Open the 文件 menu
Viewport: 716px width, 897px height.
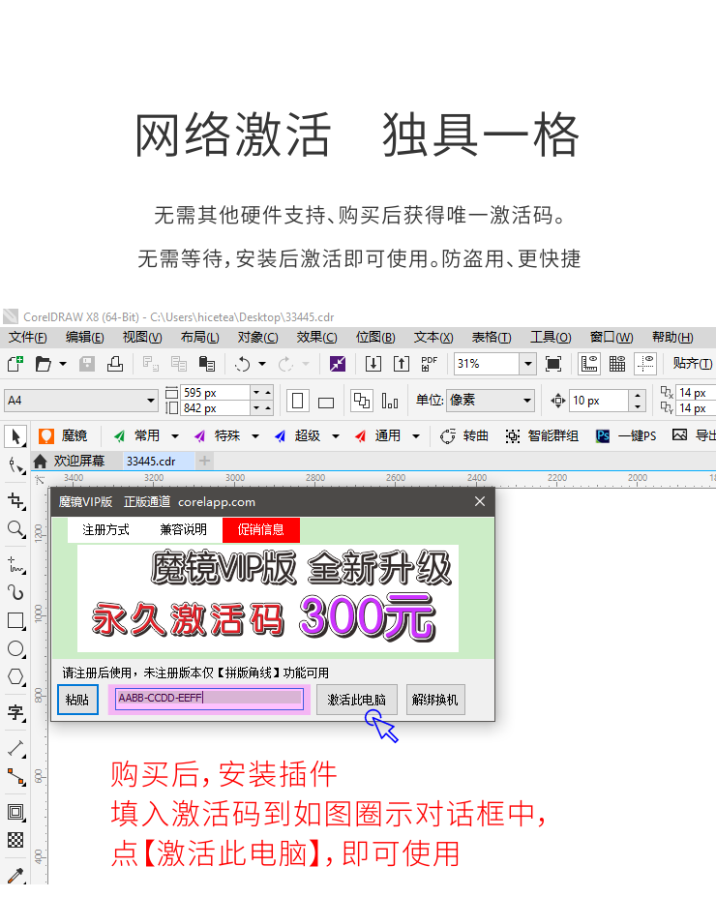[27, 338]
